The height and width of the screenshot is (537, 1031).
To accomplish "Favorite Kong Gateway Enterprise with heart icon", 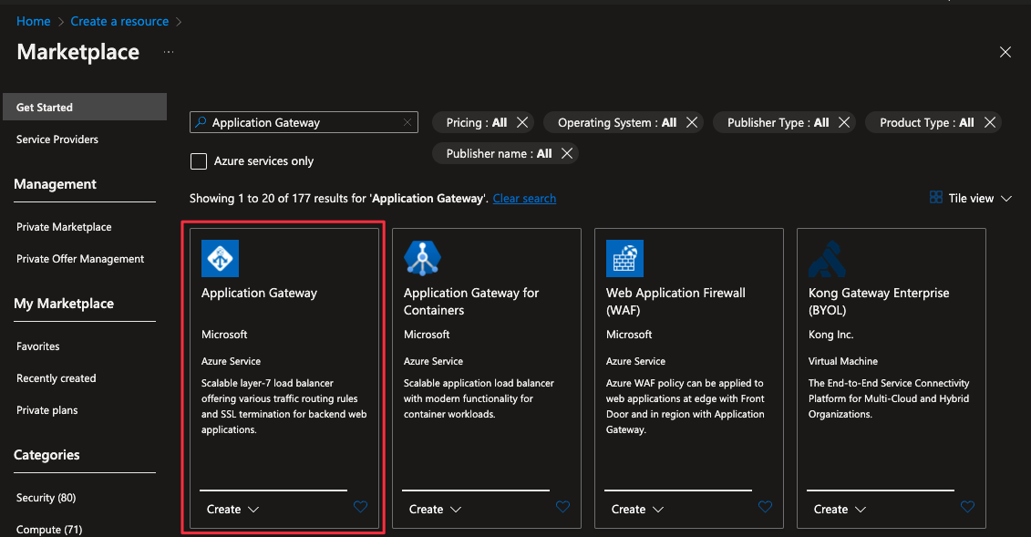I will point(967,508).
